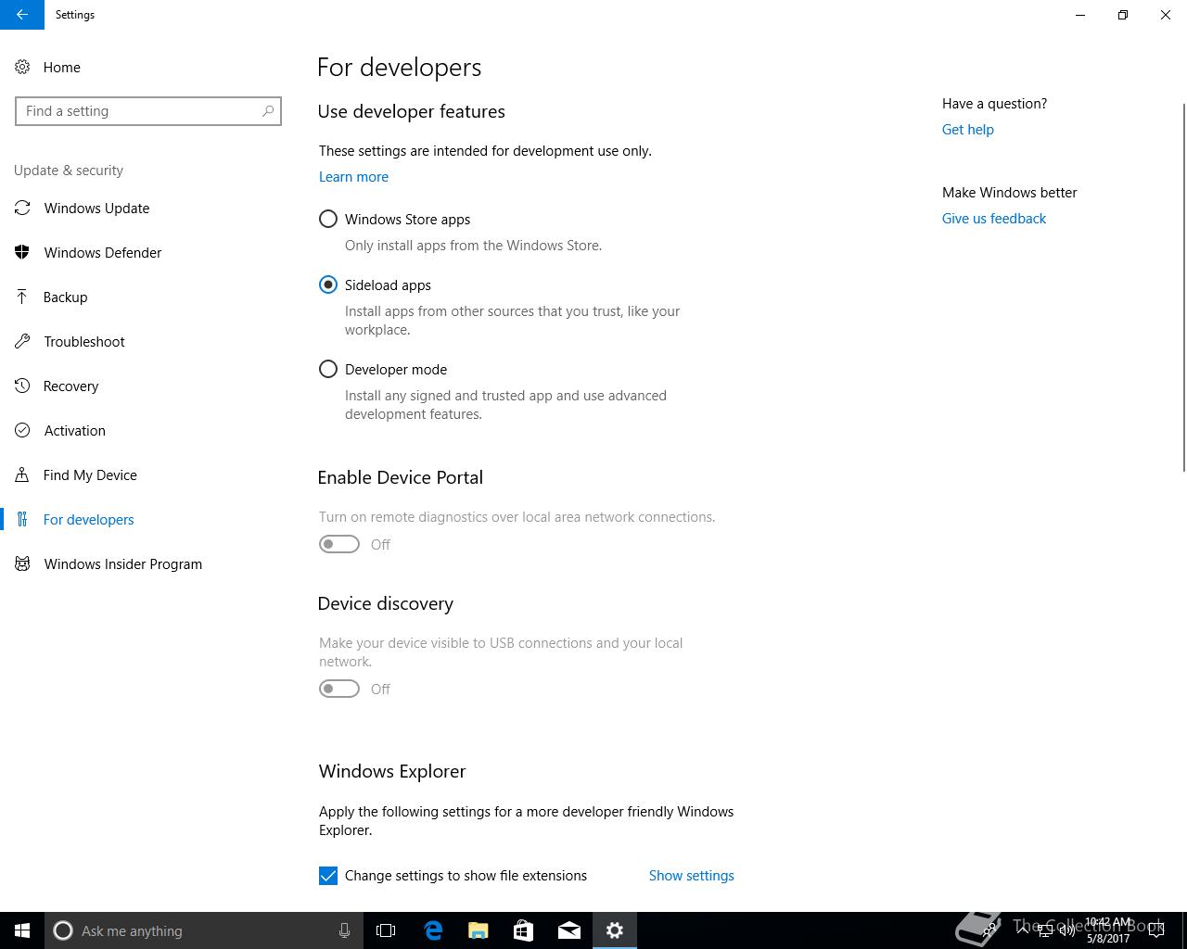The image size is (1187, 949).
Task: Select the Developer mode radio button
Action: tap(328, 369)
